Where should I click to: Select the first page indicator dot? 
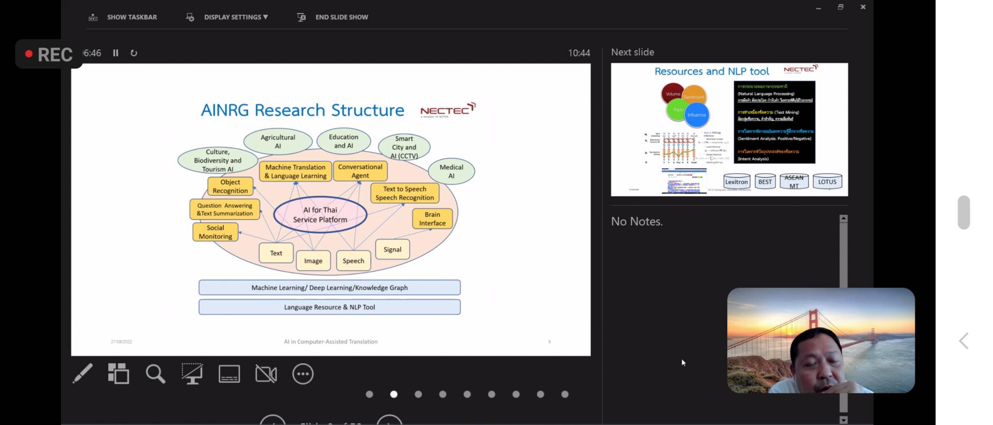click(x=369, y=395)
